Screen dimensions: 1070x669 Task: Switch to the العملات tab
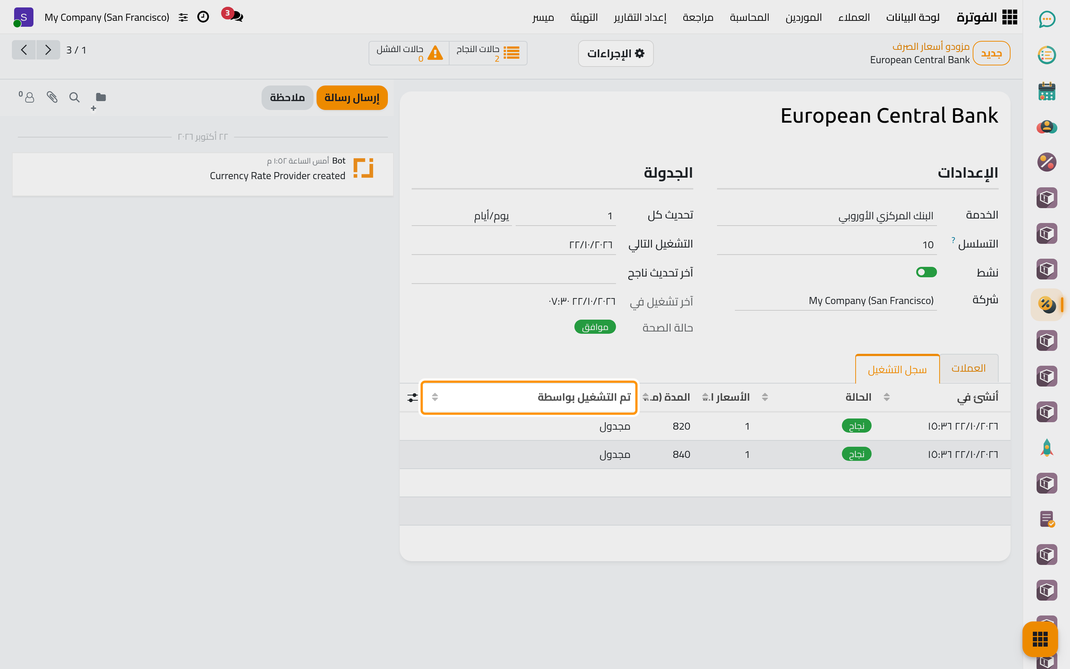(969, 369)
